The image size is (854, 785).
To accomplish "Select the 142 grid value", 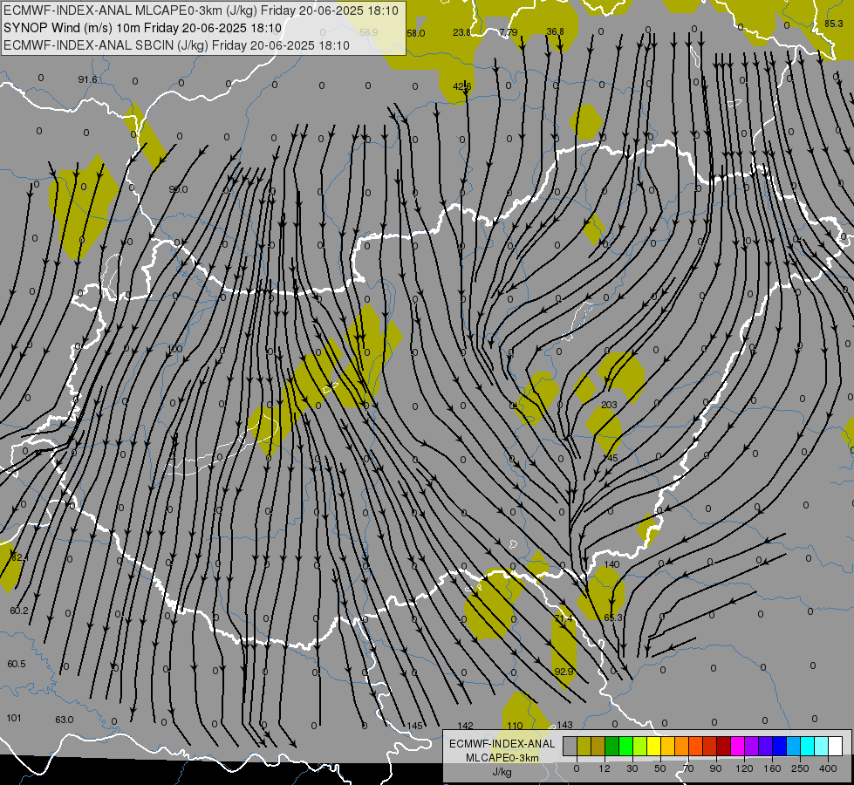I will pyautogui.click(x=465, y=726).
